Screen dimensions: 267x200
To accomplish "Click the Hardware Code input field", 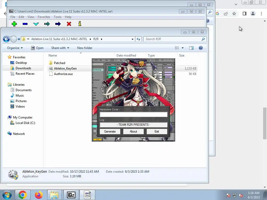I will tap(133, 114).
